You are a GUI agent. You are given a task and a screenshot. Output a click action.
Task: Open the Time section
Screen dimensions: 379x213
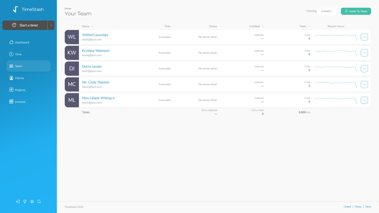28,54
